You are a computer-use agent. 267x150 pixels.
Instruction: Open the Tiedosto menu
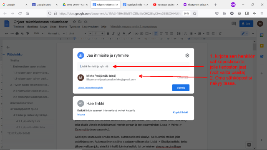point(19,27)
